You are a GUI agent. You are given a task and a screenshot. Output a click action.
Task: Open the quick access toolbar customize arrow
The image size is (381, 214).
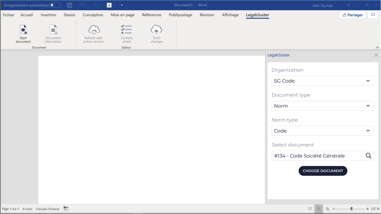tap(122, 5)
